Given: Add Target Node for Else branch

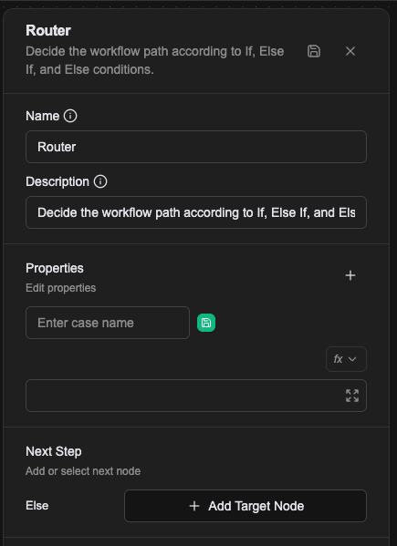Looking at the screenshot, I should 246,506.
